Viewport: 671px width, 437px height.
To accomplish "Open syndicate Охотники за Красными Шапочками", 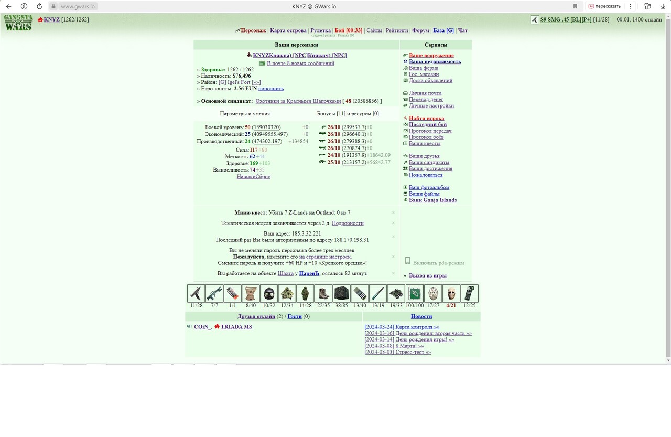I will pyautogui.click(x=298, y=101).
